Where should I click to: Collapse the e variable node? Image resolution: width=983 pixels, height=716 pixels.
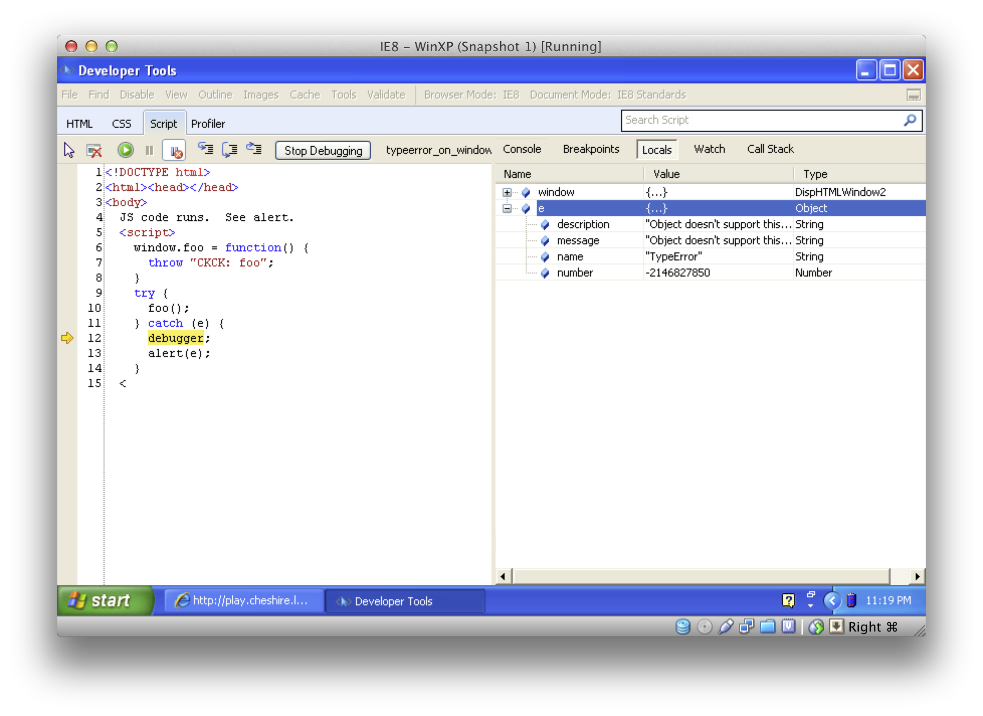tap(507, 209)
